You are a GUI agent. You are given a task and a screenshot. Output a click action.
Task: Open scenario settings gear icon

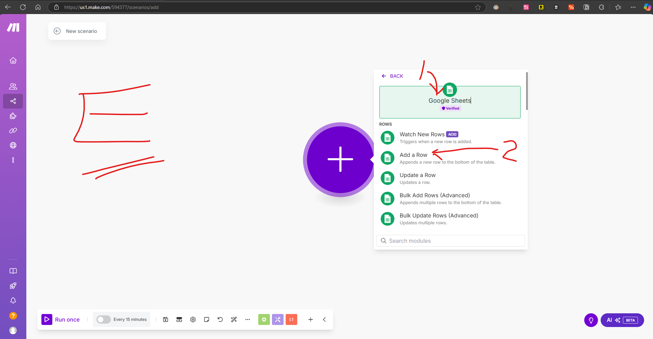tap(193, 319)
